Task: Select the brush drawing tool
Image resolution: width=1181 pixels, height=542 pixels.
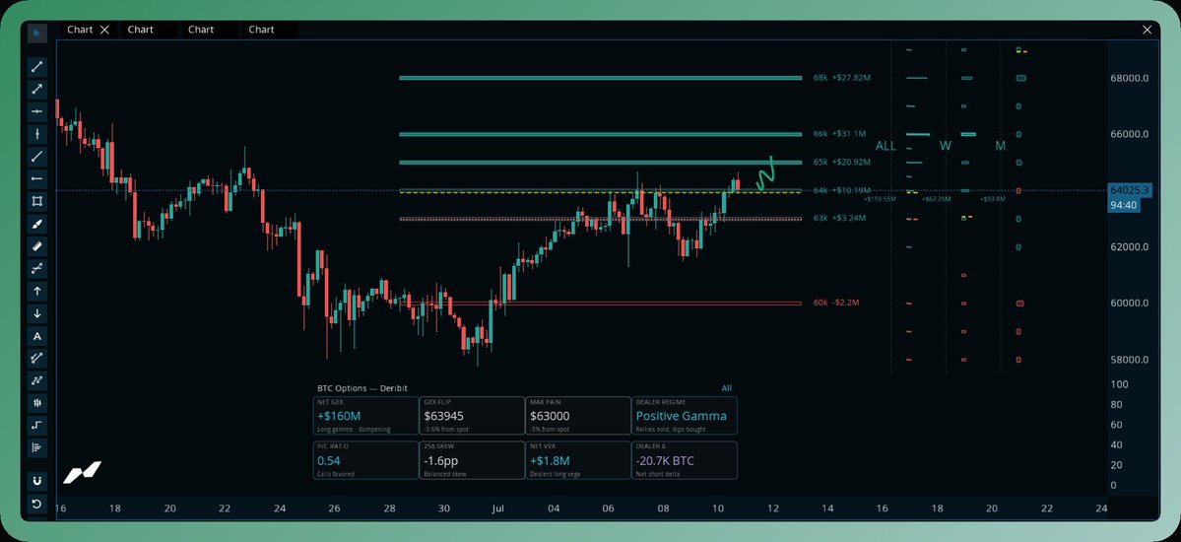Action: [36, 224]
